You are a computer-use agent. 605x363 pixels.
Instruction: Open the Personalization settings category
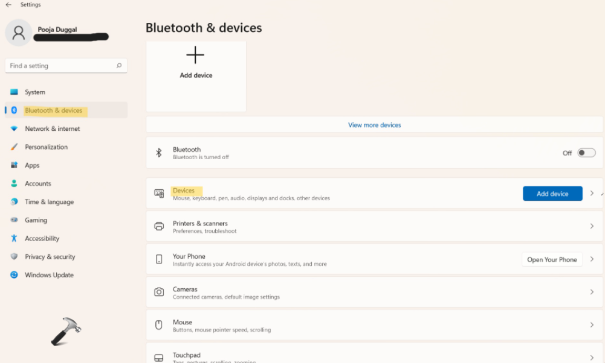pyautogui.click(x=46, y=147)
